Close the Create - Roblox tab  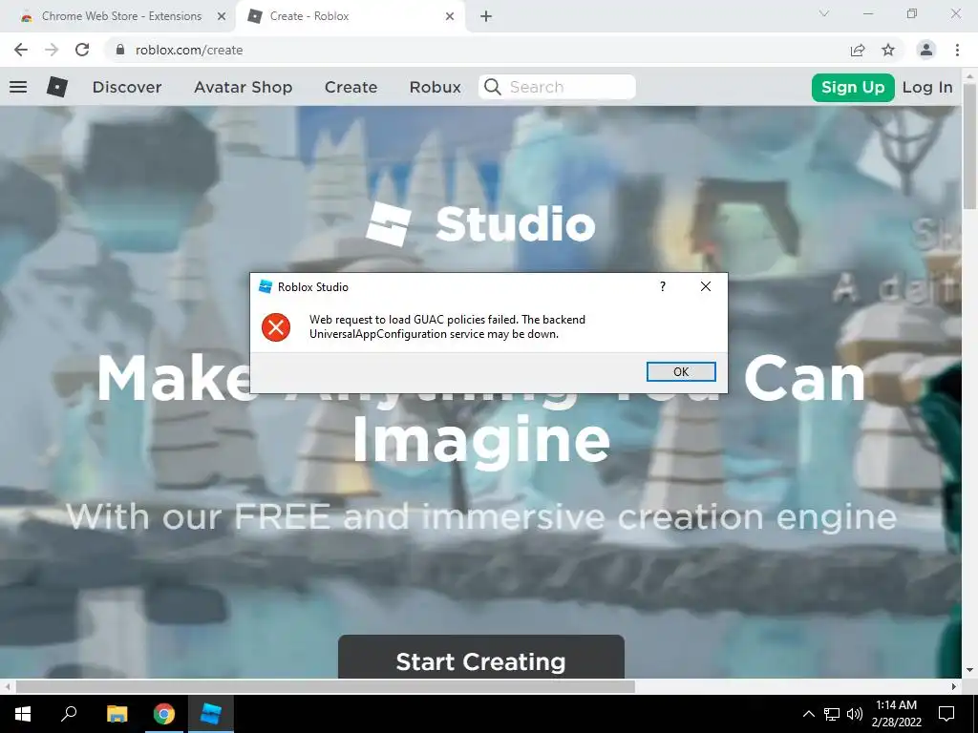[x=450, y=16]
